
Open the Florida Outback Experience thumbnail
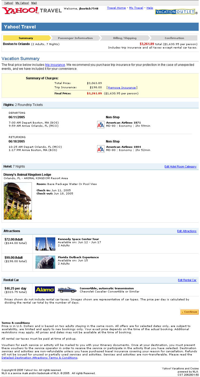click(x=45, y=262)
